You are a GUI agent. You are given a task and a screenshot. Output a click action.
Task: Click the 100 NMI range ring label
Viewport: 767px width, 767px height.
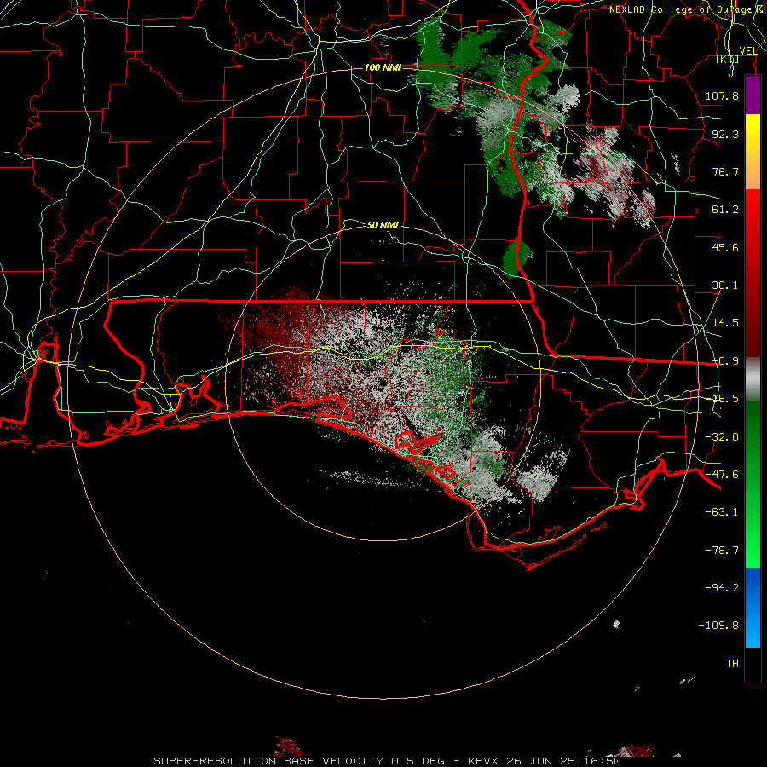point(383,67)
